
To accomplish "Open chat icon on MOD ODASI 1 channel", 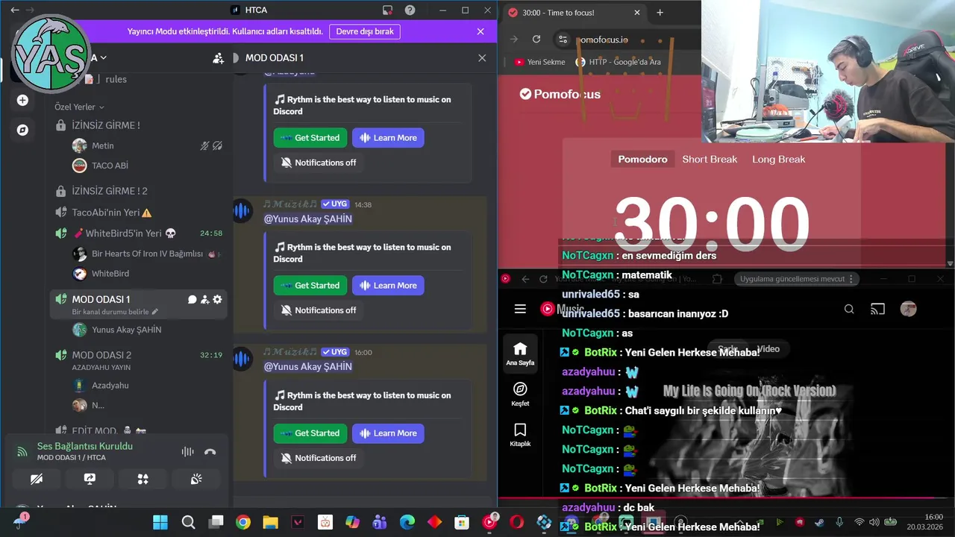I will pos(192,299).
